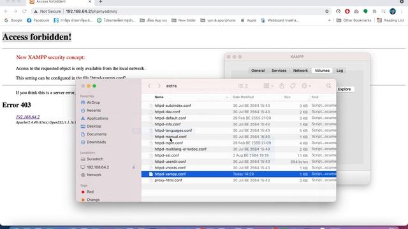Click the Explore button in XAMPP
Image resolution: width=408 pixels, height=229 pixels.
[x=344, y=89]
